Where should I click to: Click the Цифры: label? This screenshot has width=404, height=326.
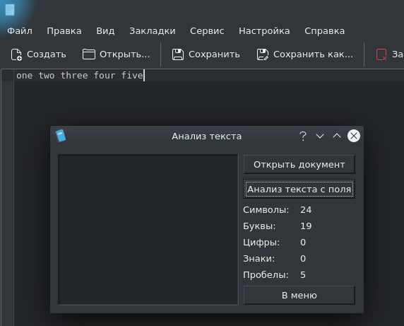pos(261,243)
